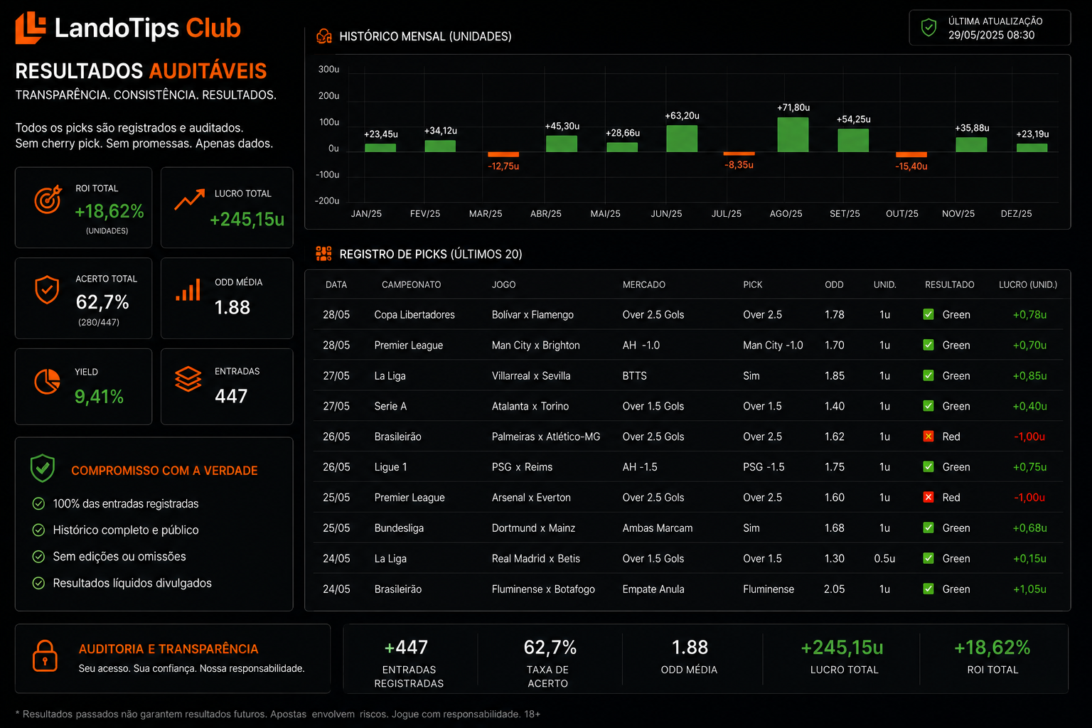1092x728 pixels.
Task: Click the Ambas Marcam market cell
Action: pyautogui.click(x=658, y=528)
